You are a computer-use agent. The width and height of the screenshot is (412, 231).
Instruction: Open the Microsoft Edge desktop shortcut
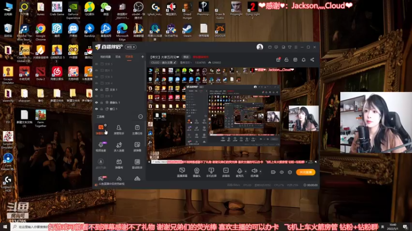click(122, 32)
